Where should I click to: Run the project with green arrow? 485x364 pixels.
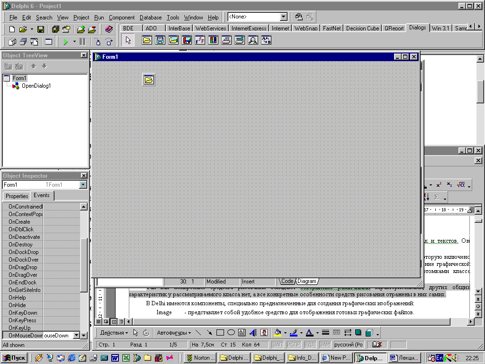(x=65, y=42)
